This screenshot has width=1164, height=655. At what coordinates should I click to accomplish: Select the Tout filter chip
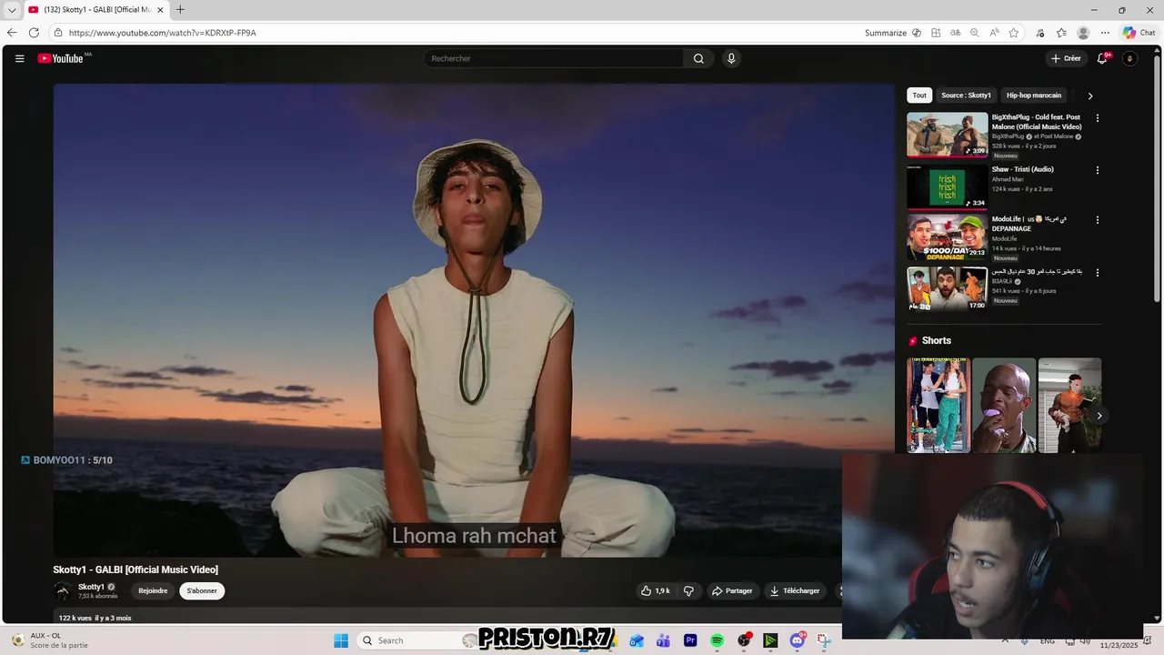(x=919, y=96)
